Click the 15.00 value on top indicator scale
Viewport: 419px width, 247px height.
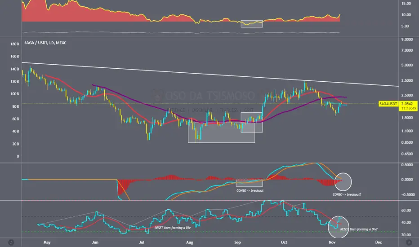coord(406,4)
